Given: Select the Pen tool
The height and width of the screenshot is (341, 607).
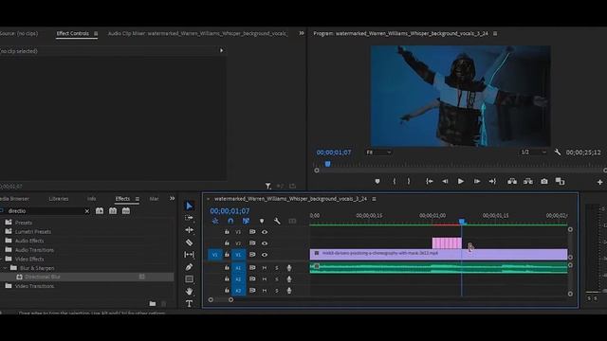Looking at the screenshot, I should (x=189, y=267).
